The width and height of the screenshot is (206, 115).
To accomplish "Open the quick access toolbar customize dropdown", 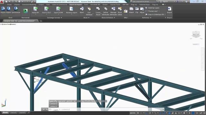I will [35, 1].
